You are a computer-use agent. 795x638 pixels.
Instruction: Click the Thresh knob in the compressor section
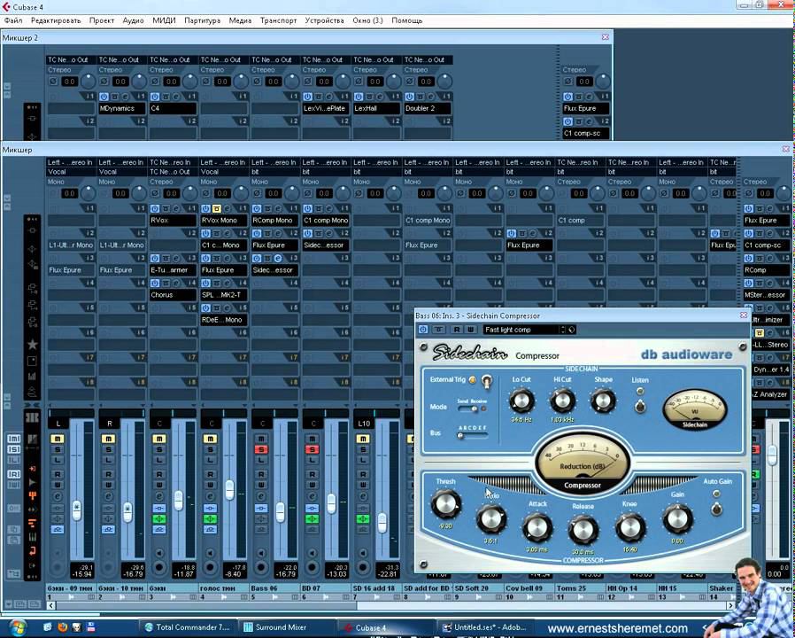pyautogui.click(x=445, y=504)
